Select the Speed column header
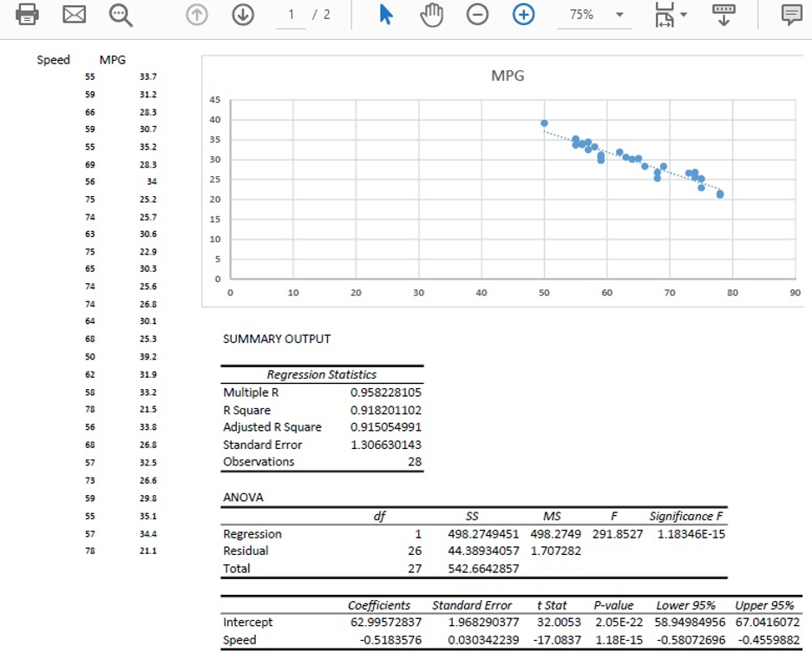The image size is (812, 660). pyautogui.click(x=53, y=60)
